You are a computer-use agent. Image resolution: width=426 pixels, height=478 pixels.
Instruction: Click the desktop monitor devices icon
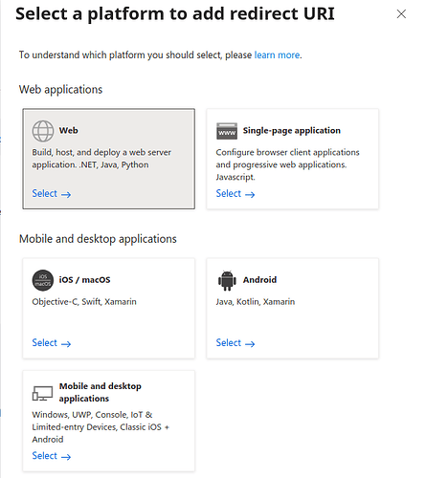coord(42,393)
